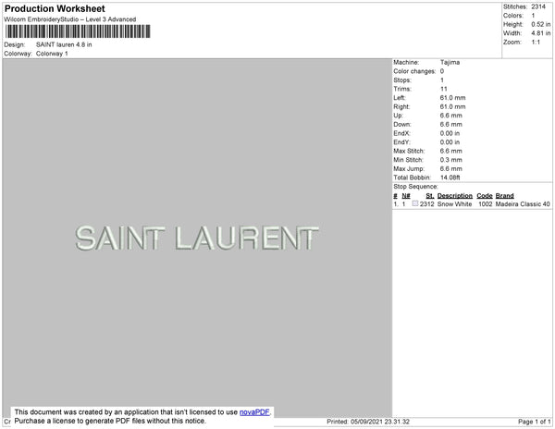The width and height of the screenshot is (555, 429).
Task: Select the Trims value 11
Action: click(x=444, y=89)
